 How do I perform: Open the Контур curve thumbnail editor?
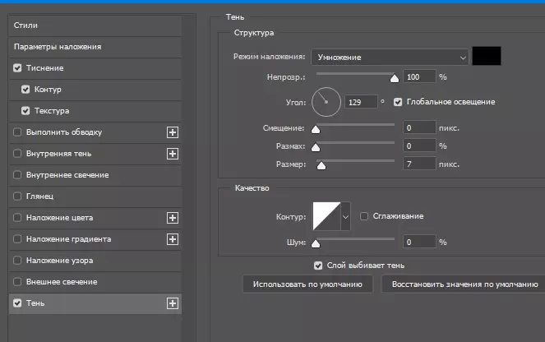[326, 216]
